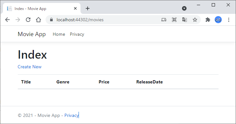Go back to the previous page

coord(7,20)
